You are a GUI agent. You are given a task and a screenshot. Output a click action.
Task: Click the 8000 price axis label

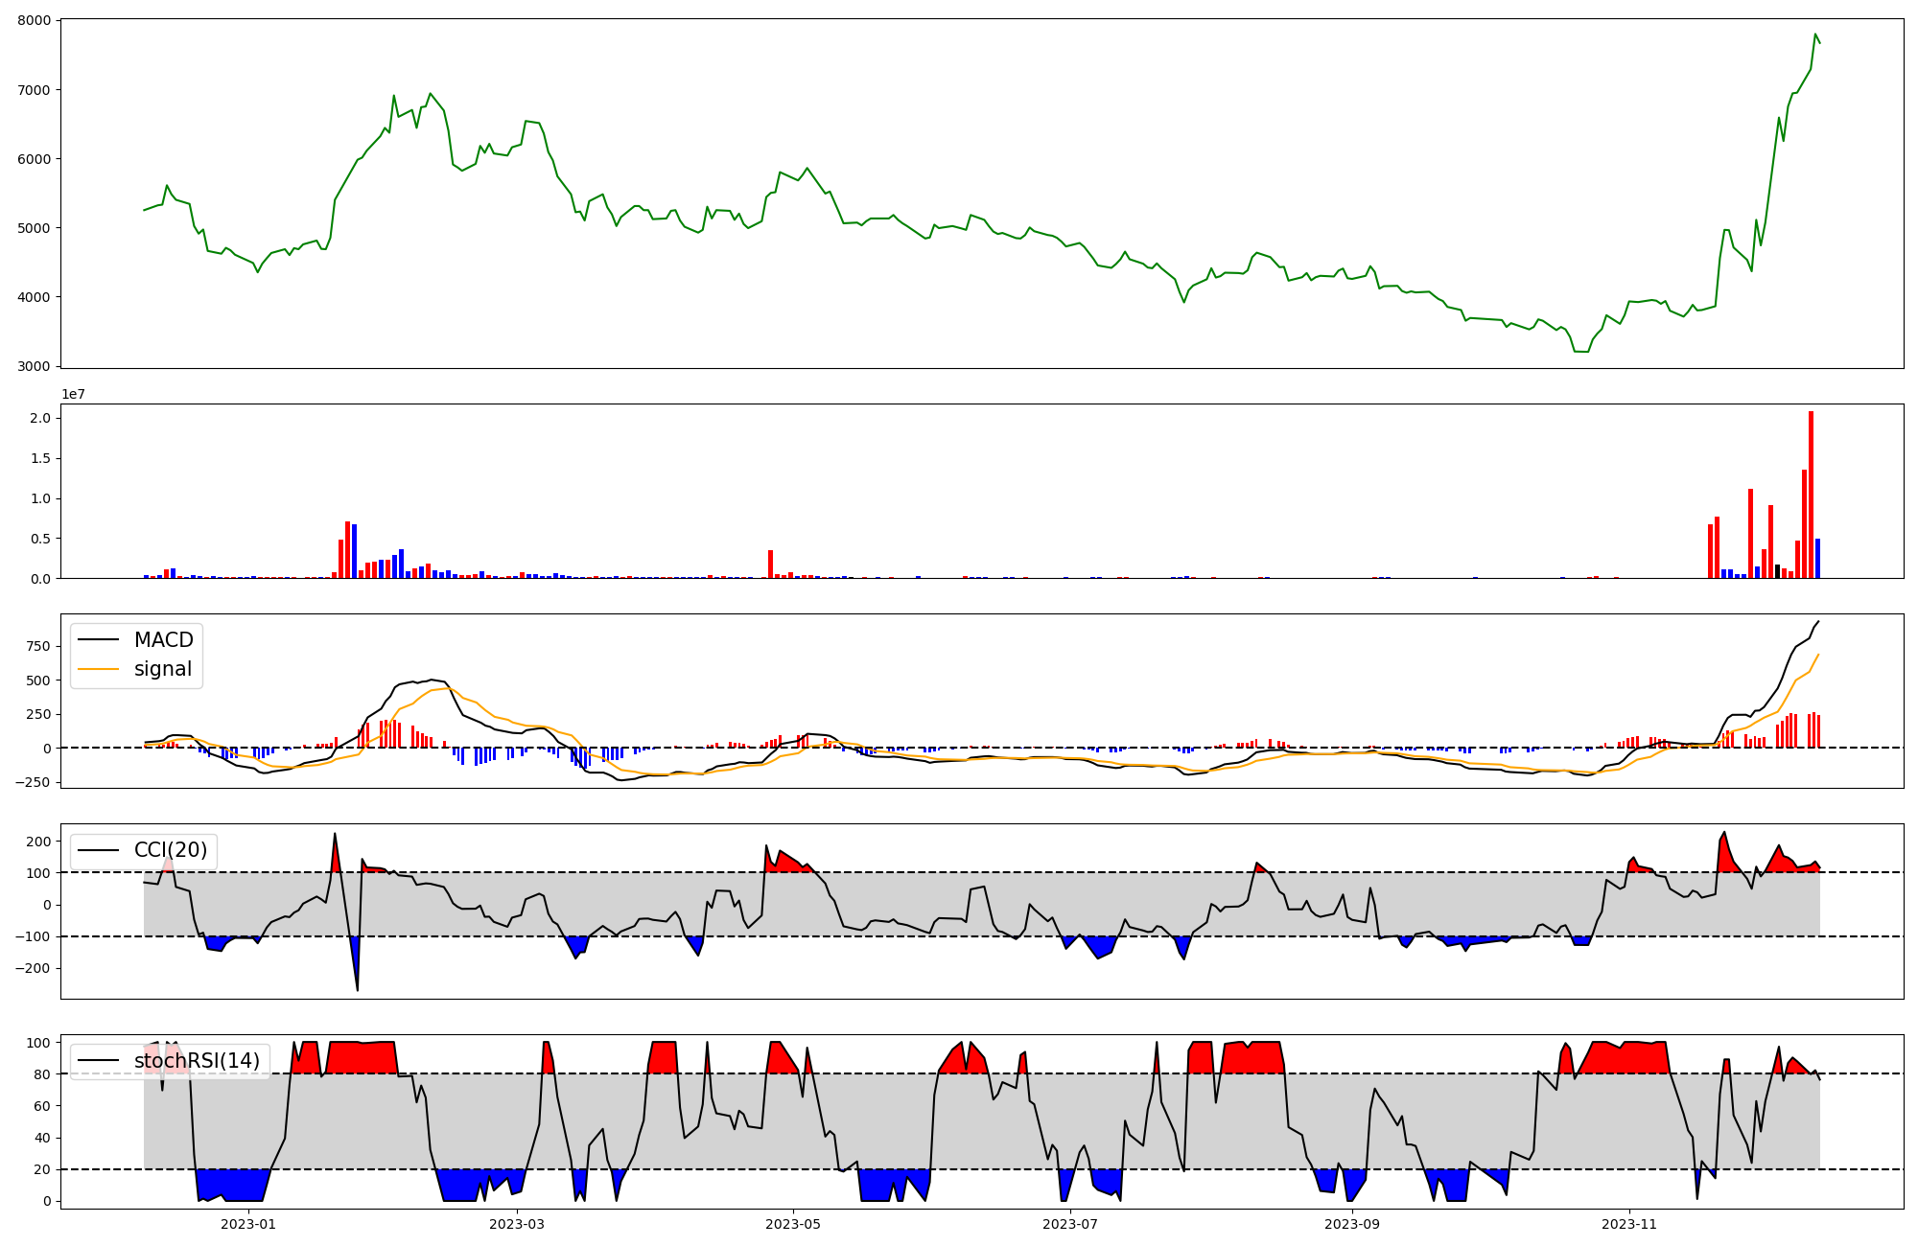click(x=35, y=21)
